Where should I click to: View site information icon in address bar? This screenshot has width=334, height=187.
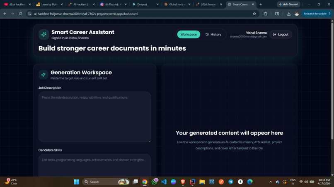point(29,14)
